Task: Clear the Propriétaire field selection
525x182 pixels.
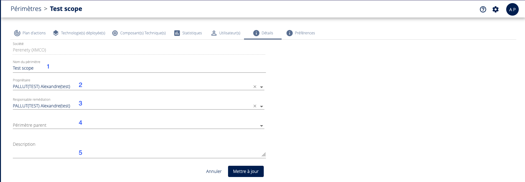Action: pyautogui.click(x=255, y=87)
